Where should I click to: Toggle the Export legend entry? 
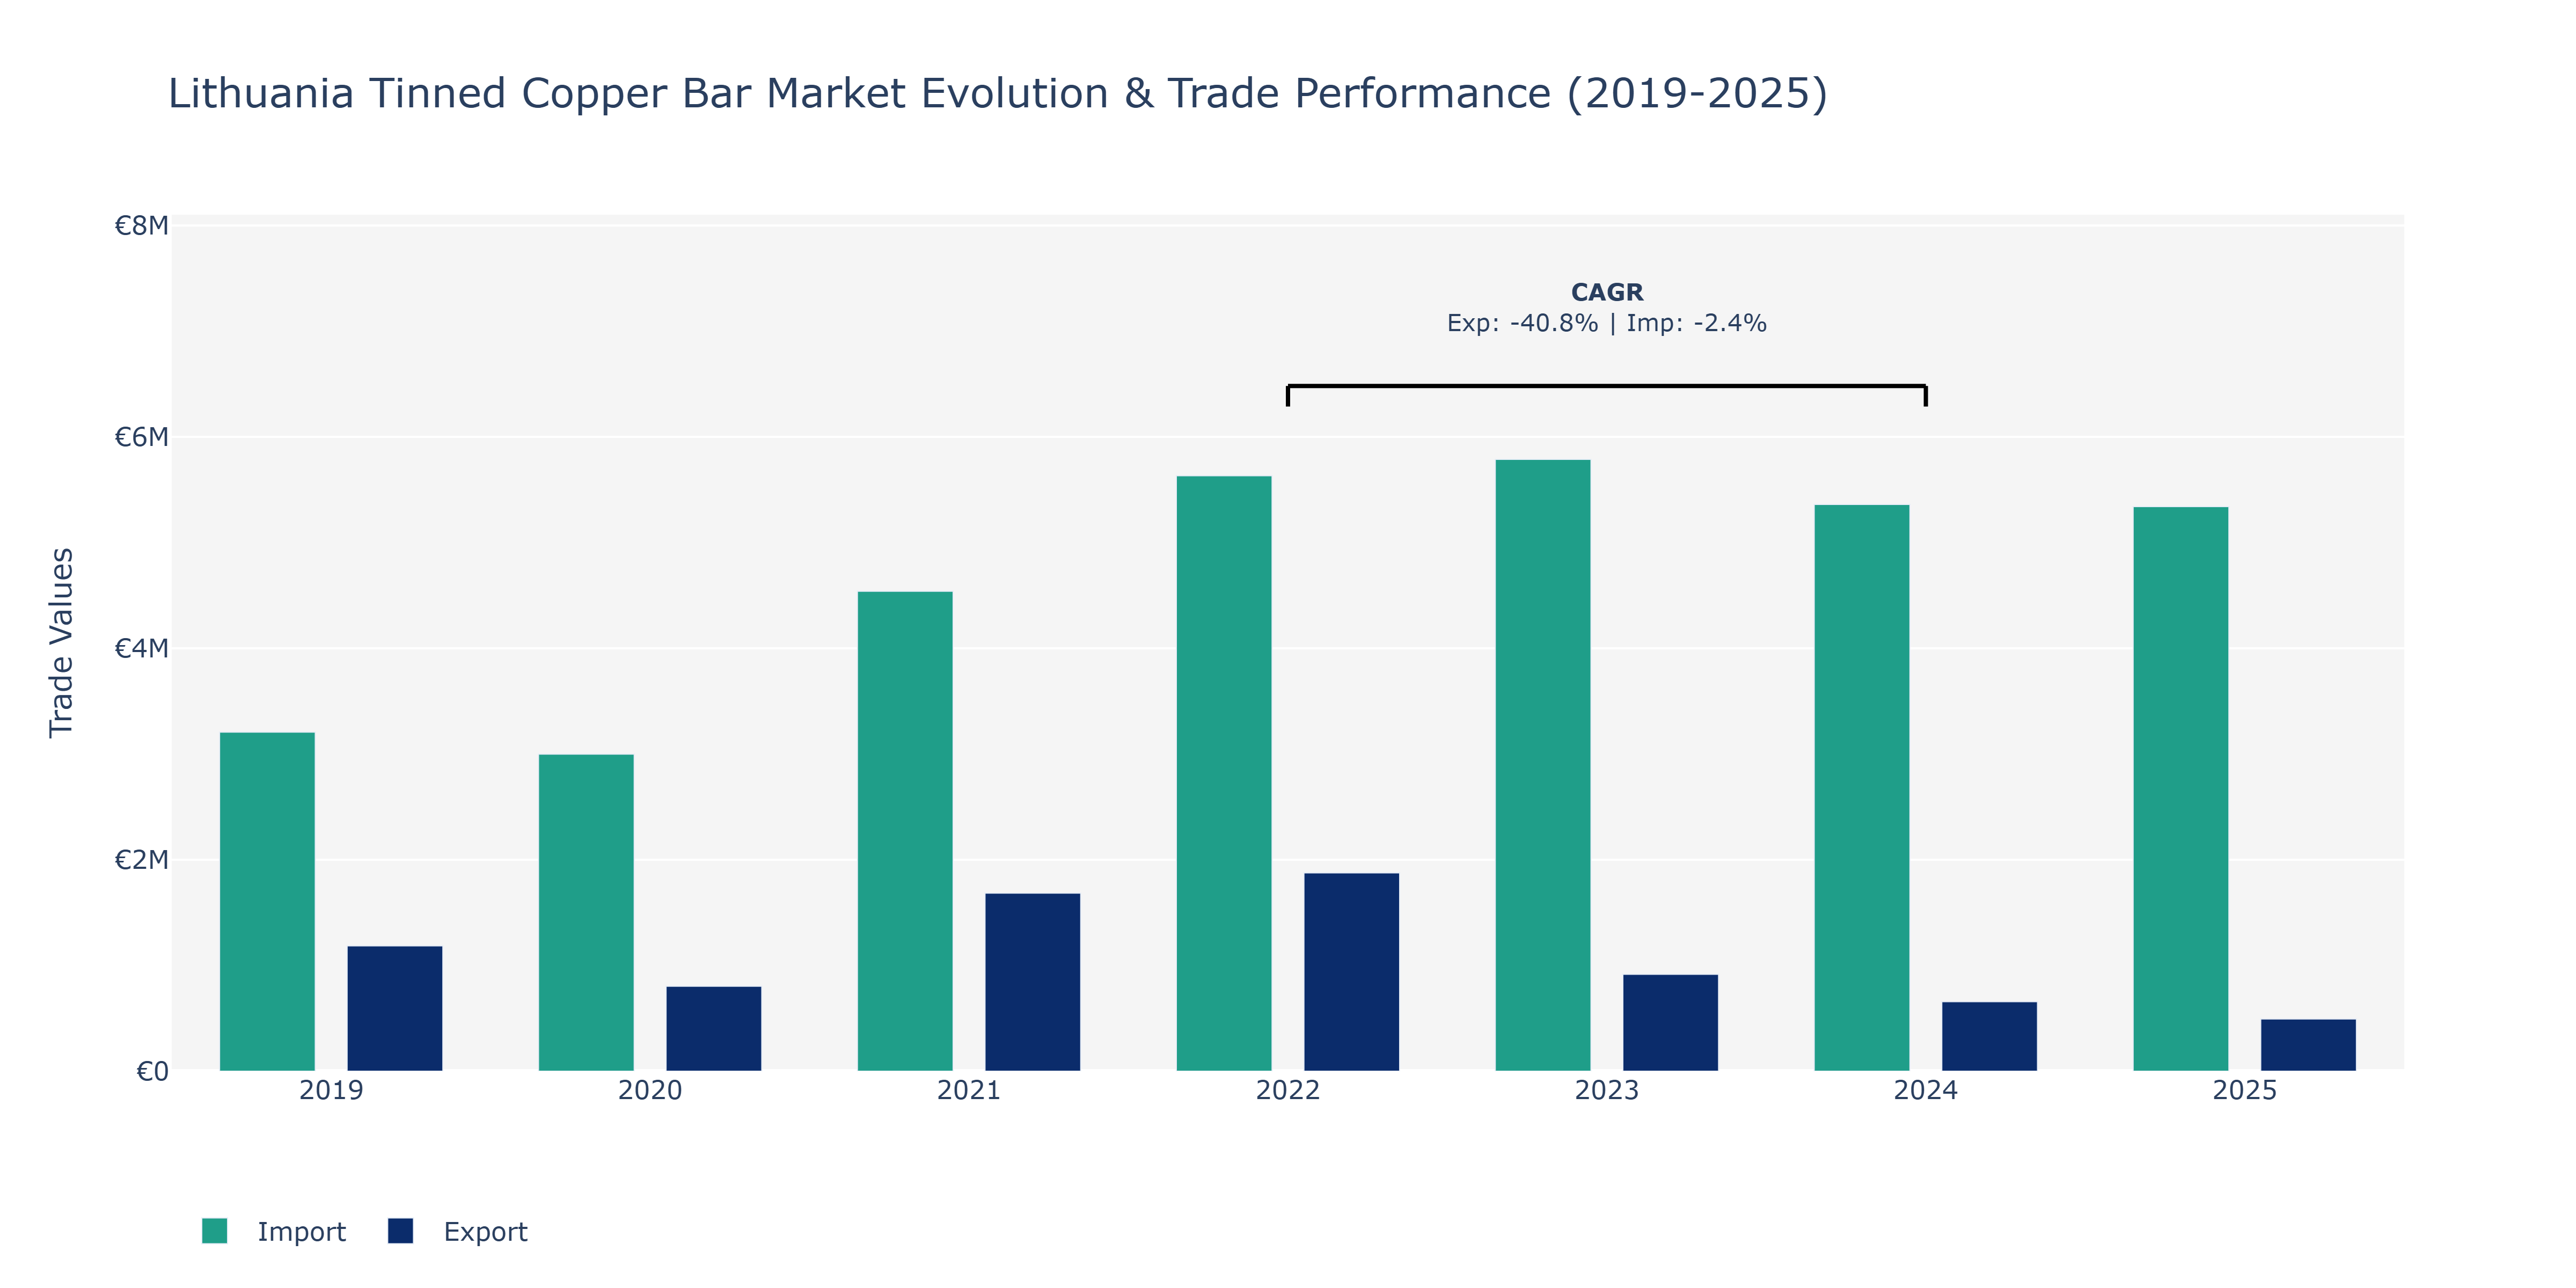click(x=458, y=1231)
